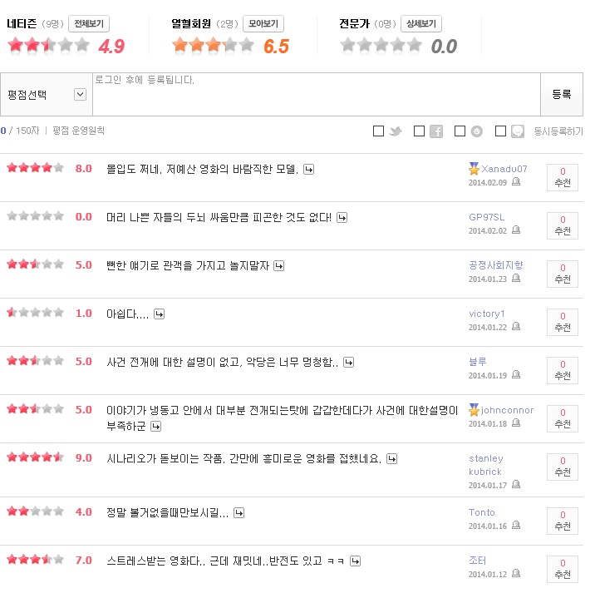Click the medal badge beside johnconnor
This screenshot has height=593, width=595.
474,410
